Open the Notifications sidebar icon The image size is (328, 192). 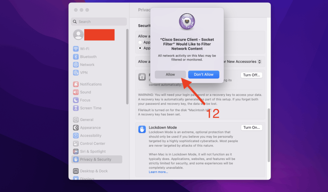point(76,84)
